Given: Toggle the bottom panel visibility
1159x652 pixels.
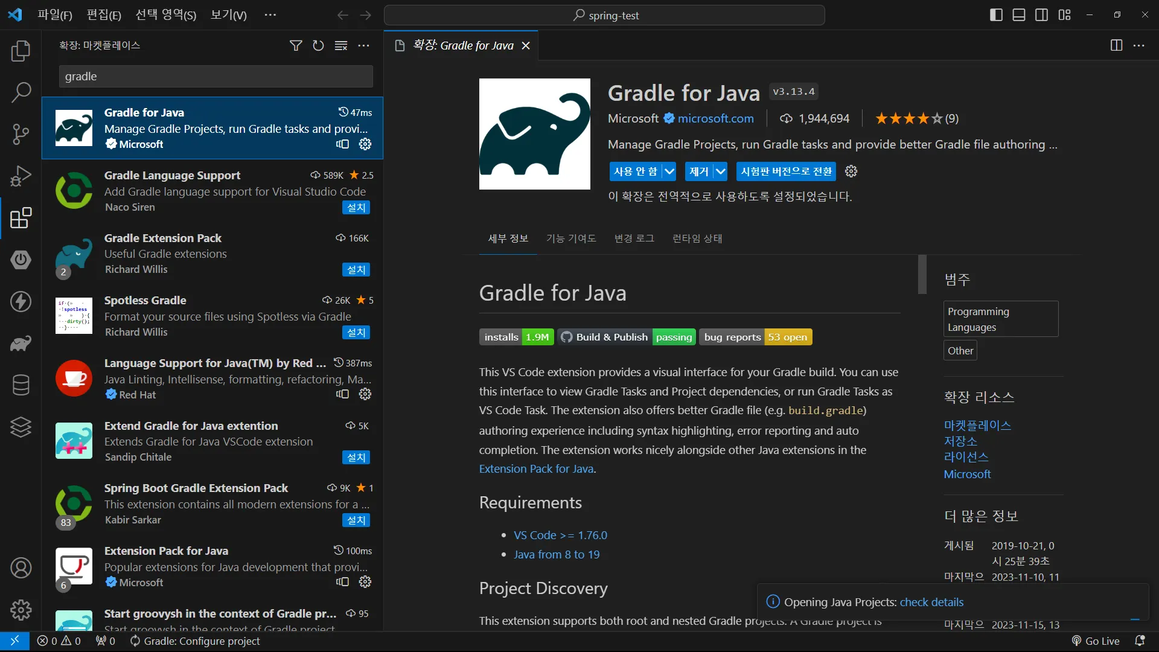Looking at the screenshot, I should [1019, 15].
